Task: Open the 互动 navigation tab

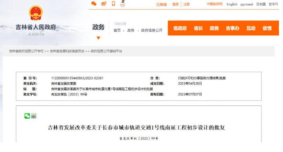Action: tap(251, 28)
